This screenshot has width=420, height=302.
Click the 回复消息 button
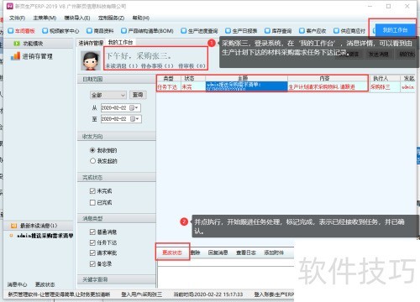tap(218, 253)
